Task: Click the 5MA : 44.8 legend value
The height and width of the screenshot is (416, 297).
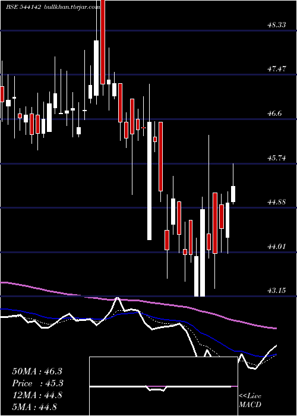Action: tap(34, 406)
